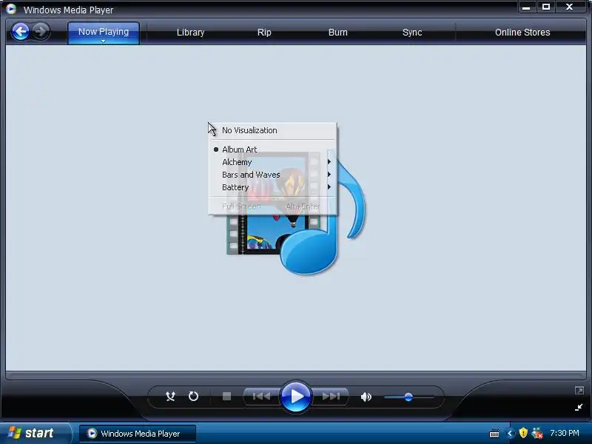
Task: Open the Security Center shield tray icon
Action: [523, 433]
